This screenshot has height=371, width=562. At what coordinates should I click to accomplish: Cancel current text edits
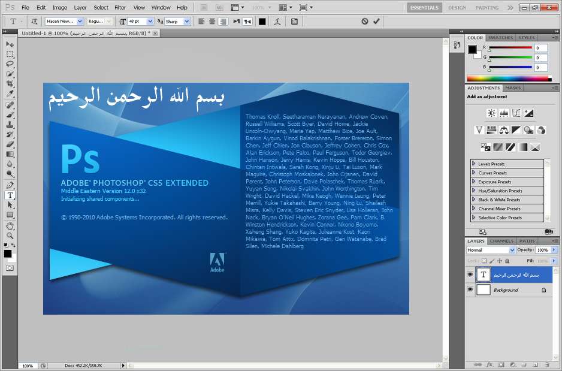364,21
